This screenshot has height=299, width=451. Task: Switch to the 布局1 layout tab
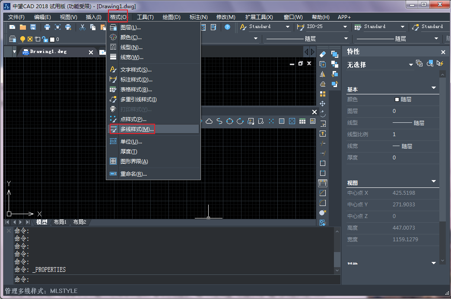coord(60,222)
